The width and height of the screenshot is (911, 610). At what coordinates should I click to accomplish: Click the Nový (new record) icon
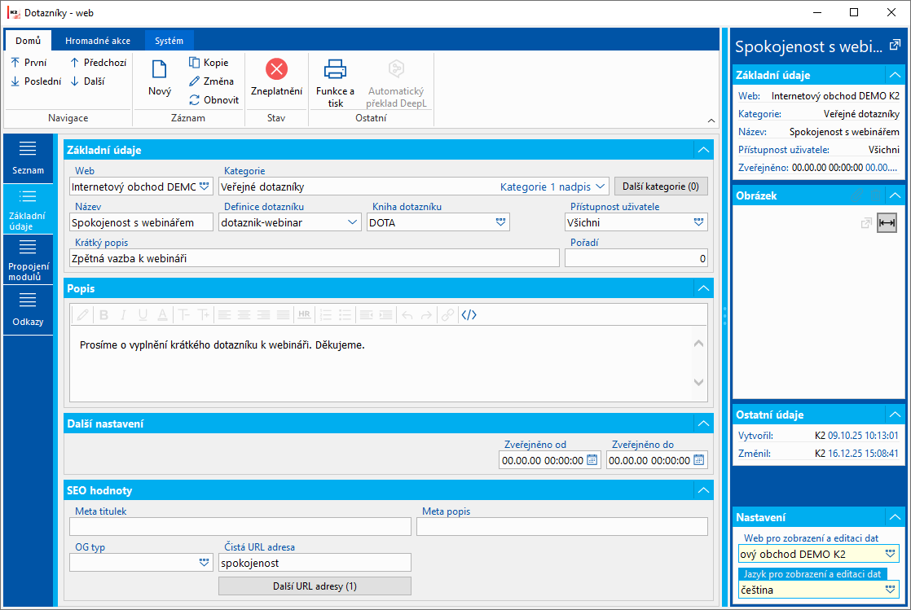160,70
